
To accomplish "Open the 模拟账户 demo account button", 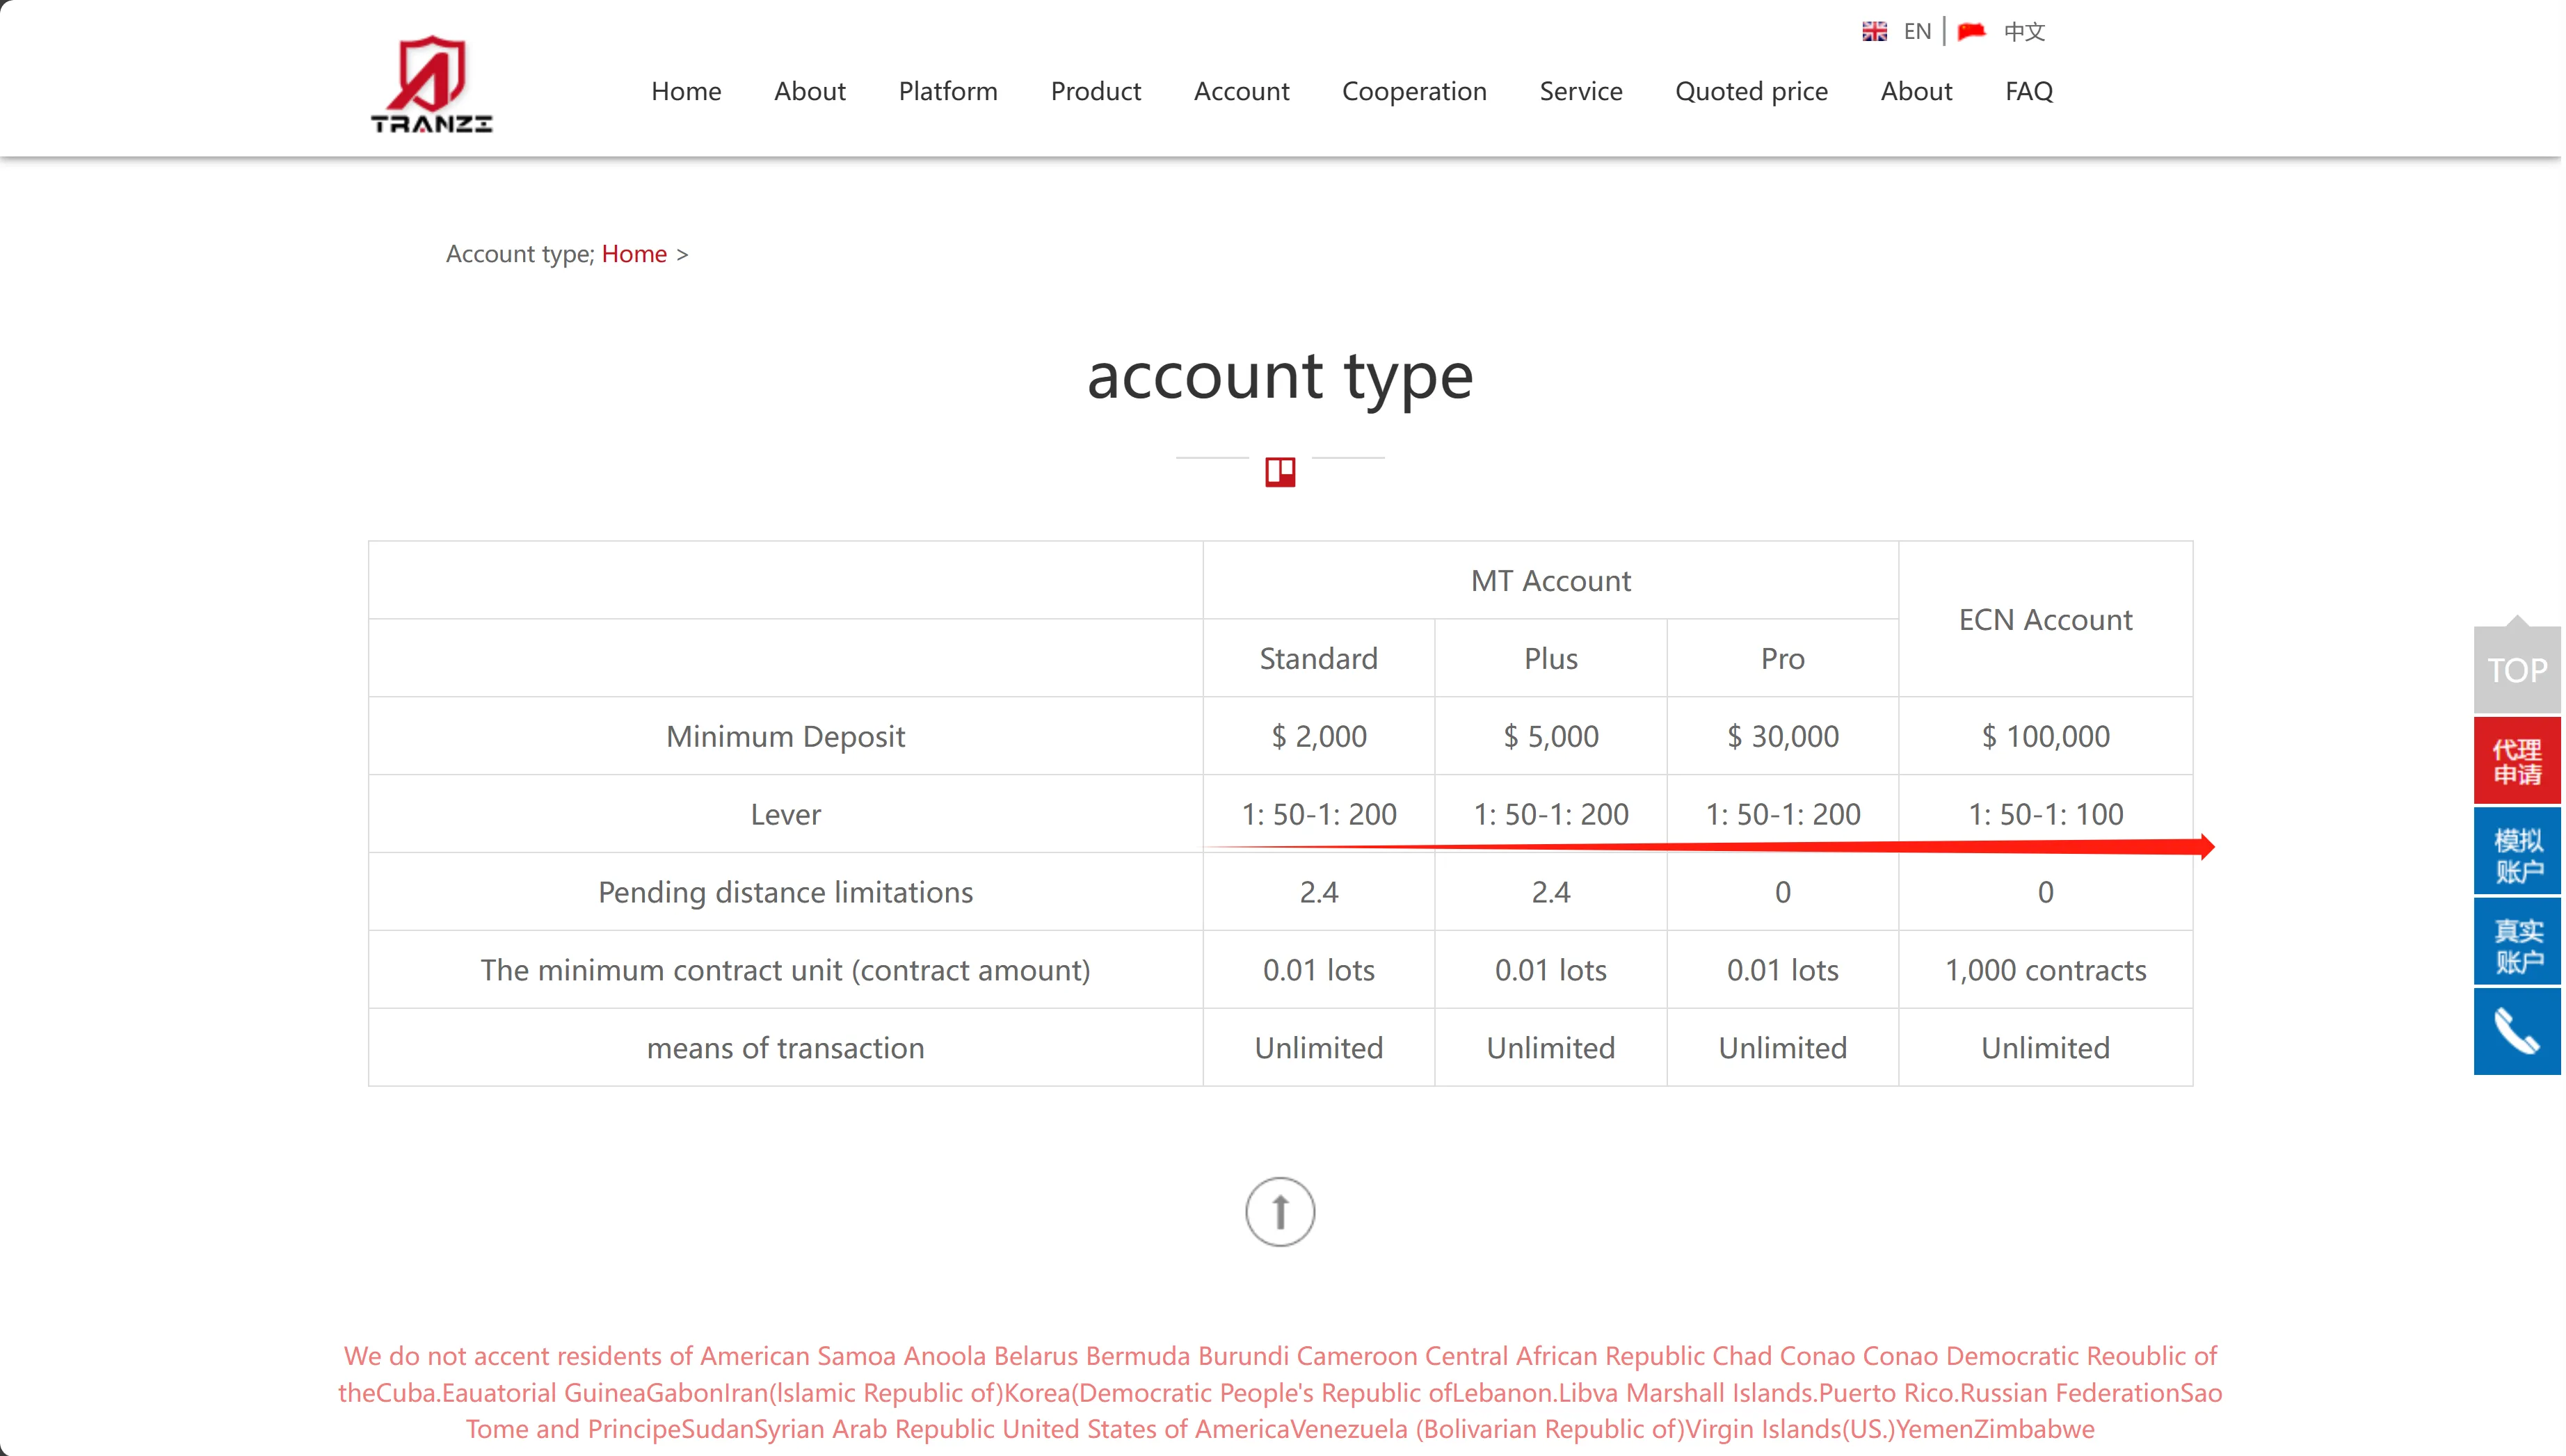I will tap(2516, 852).
